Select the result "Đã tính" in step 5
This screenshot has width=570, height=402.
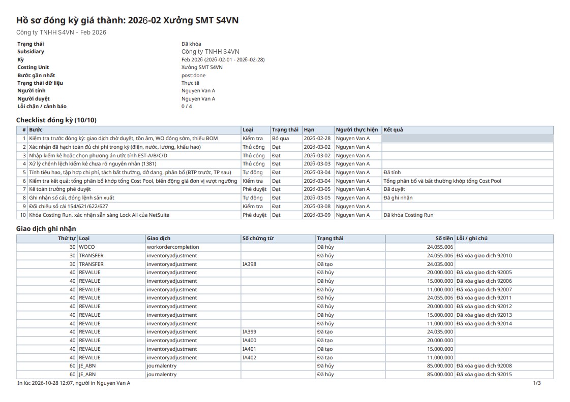[392, 173]
